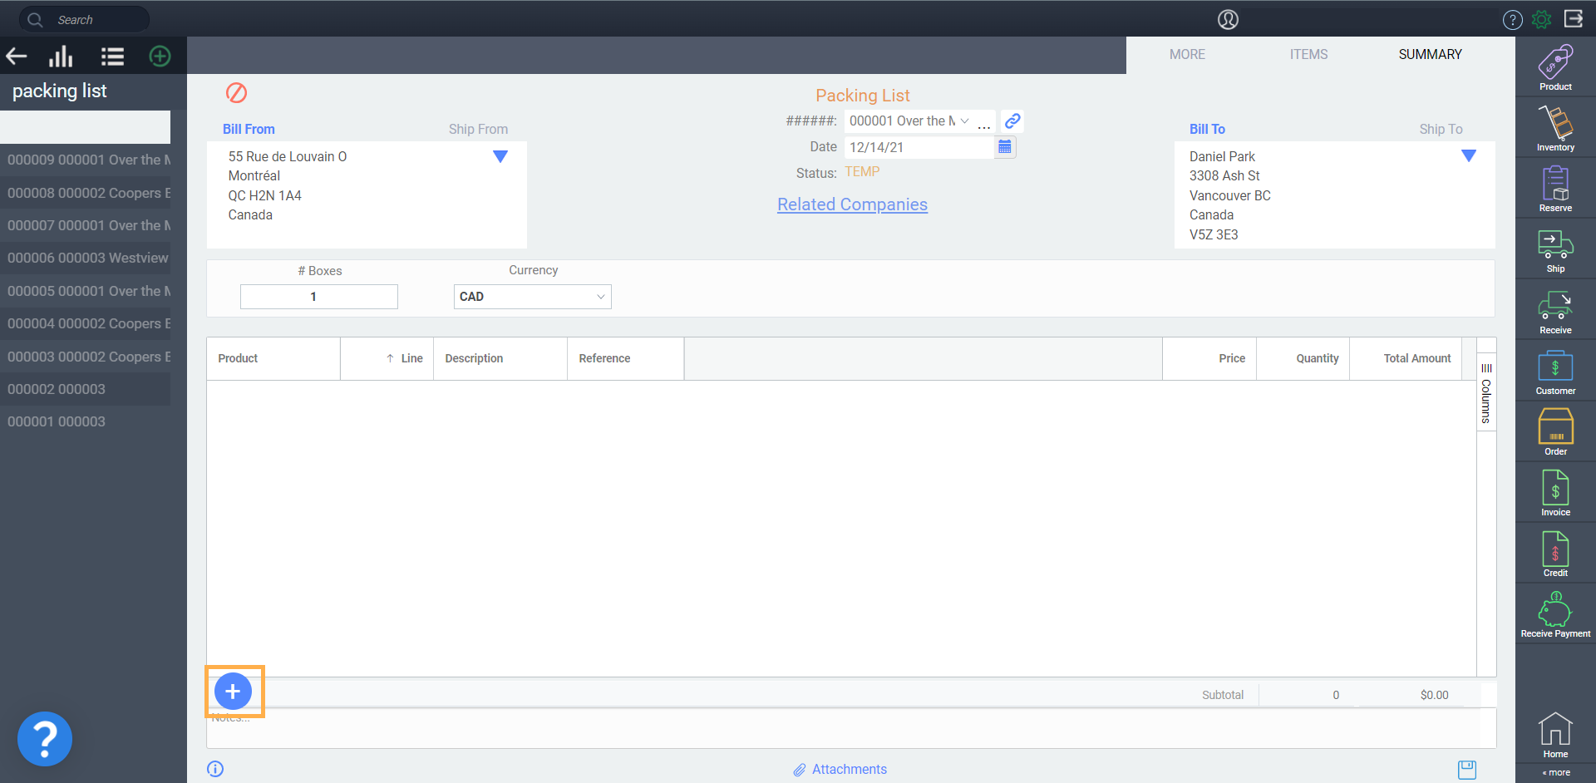Viewport: 1596px width, 783px height.
Task: Open the Receive module
Action: tap(1555, 312)
